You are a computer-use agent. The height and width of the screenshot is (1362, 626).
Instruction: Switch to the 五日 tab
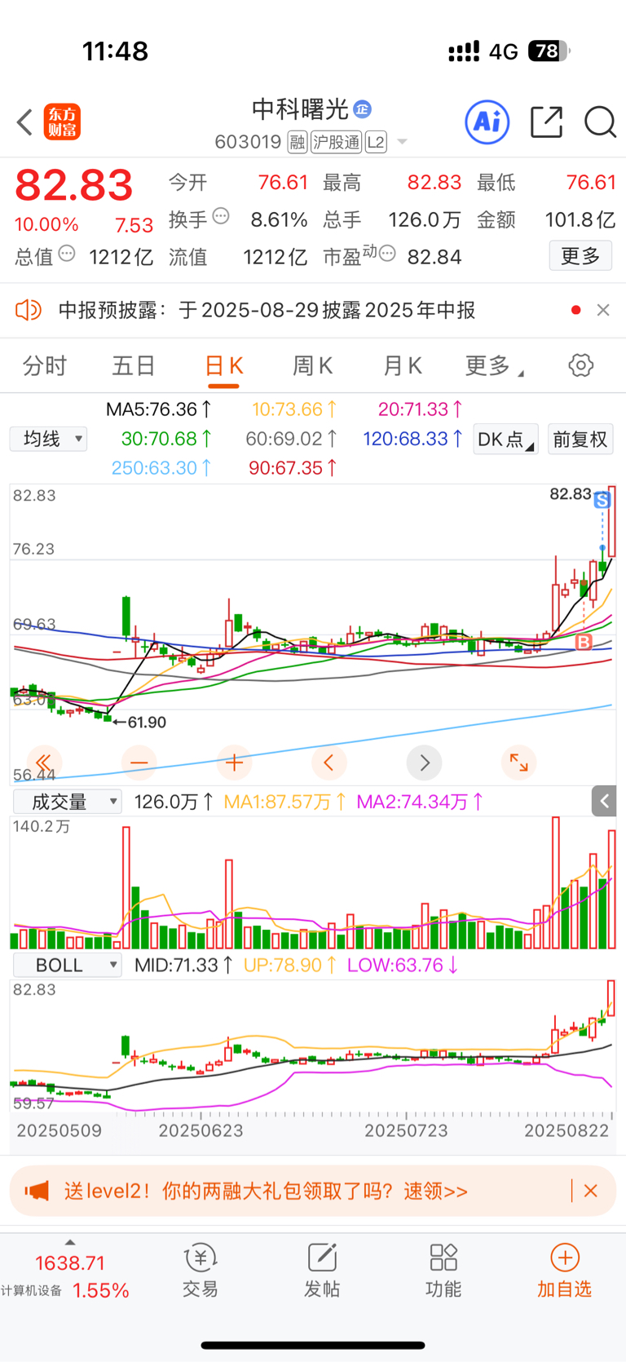pyautogui.click(x=134, y=365)
